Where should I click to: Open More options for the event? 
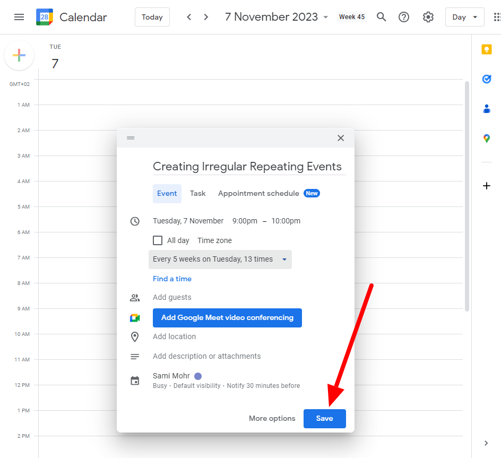tap(272, 418)
